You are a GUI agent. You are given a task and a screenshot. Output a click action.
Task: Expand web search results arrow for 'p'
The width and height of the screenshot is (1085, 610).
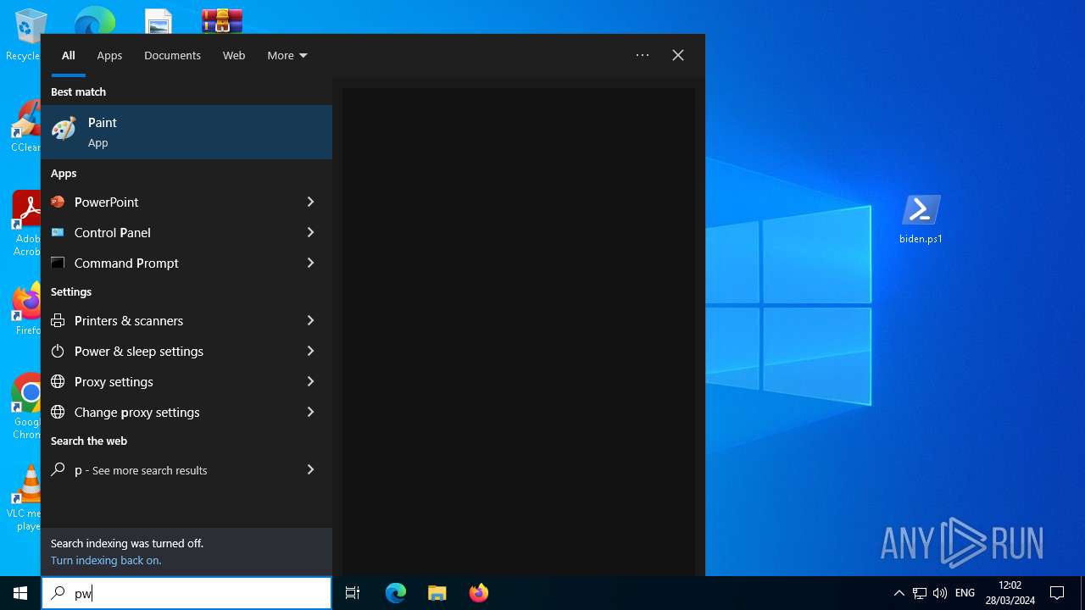310,469
